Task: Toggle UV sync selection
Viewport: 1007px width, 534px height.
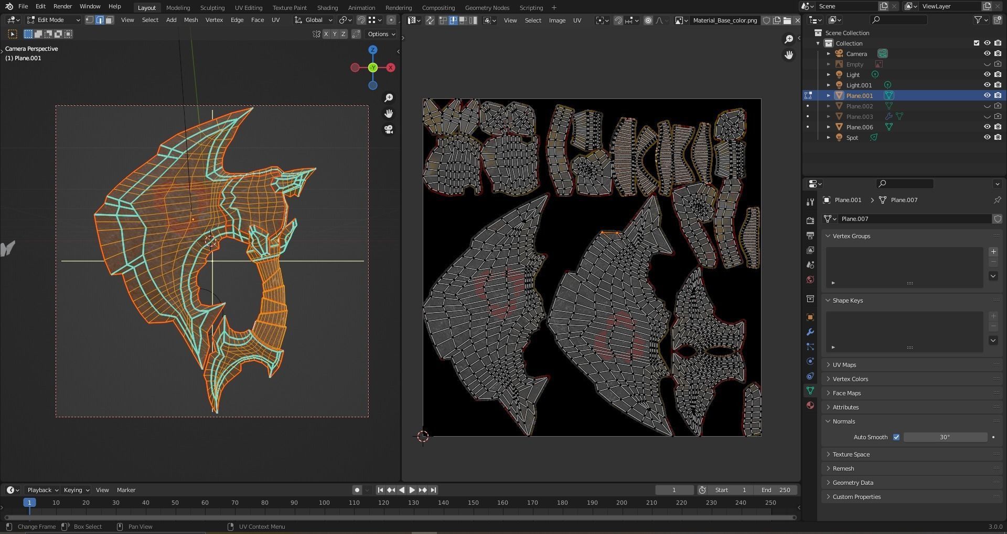Action: [430, 20]
